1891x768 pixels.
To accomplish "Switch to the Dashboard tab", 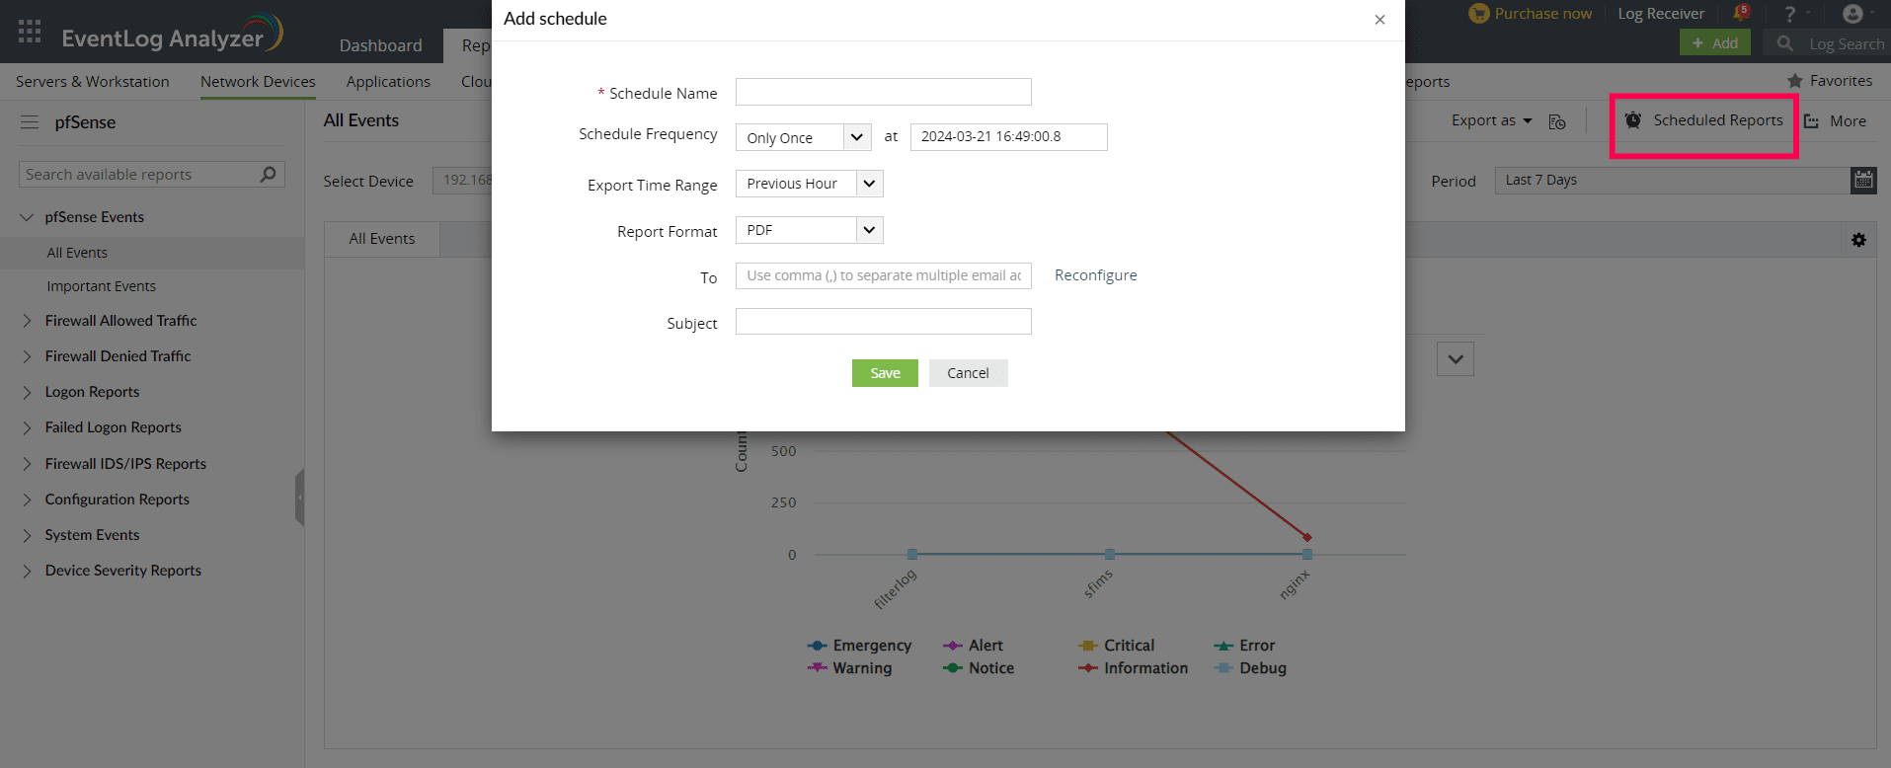I will coord(380,45).
